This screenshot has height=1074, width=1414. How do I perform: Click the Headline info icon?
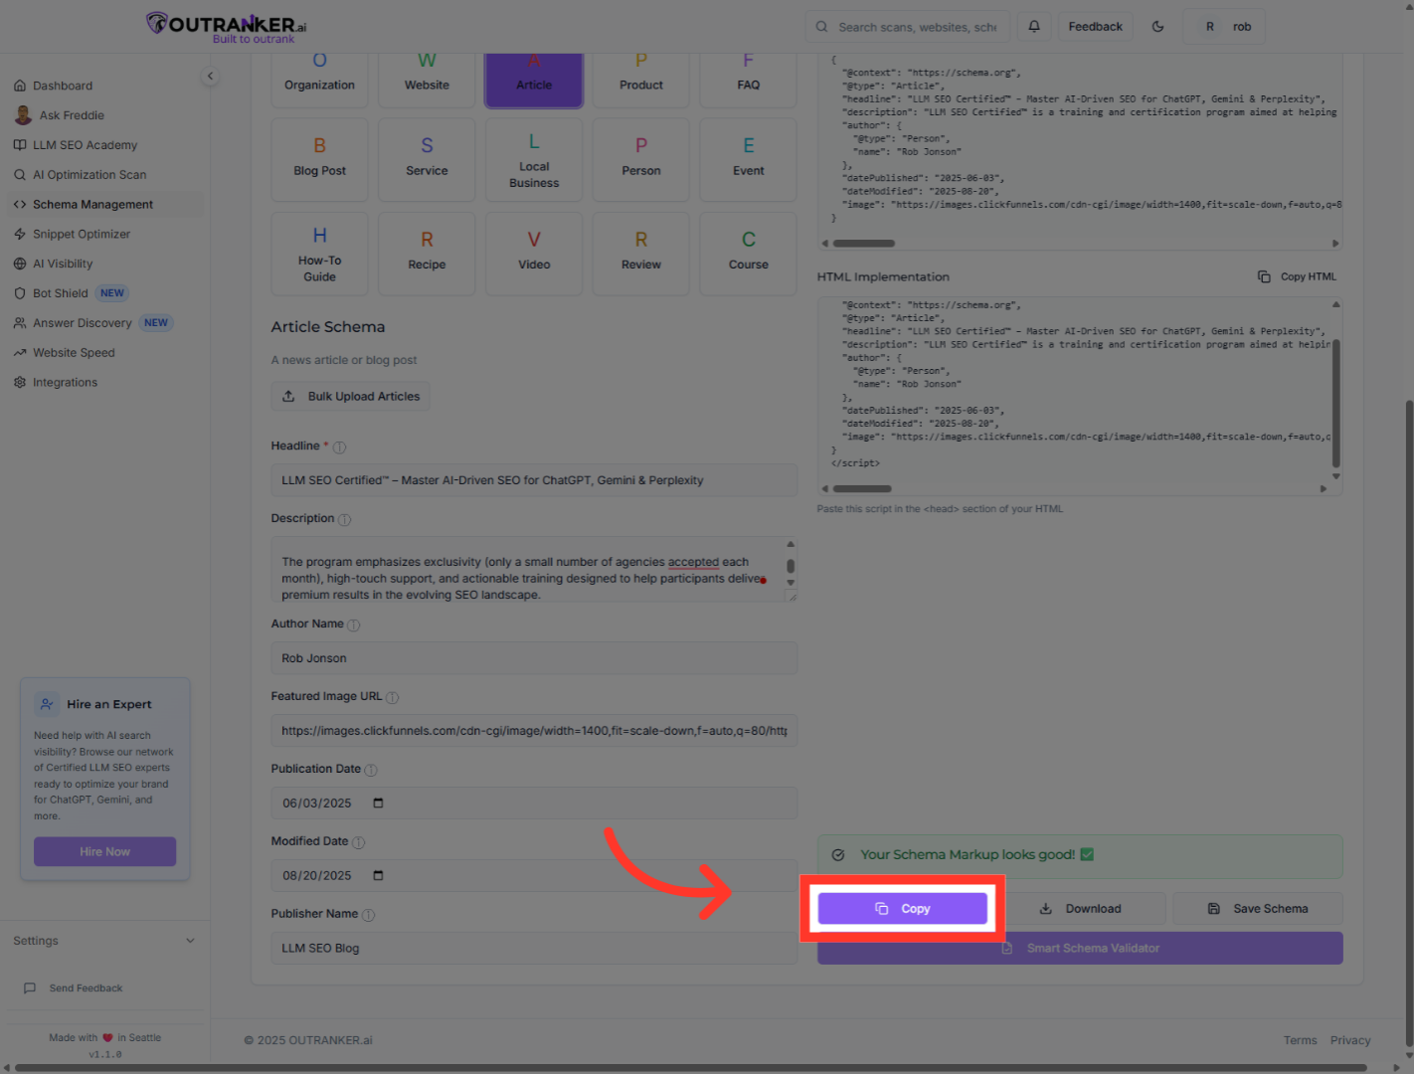click(x=339, y=447)
